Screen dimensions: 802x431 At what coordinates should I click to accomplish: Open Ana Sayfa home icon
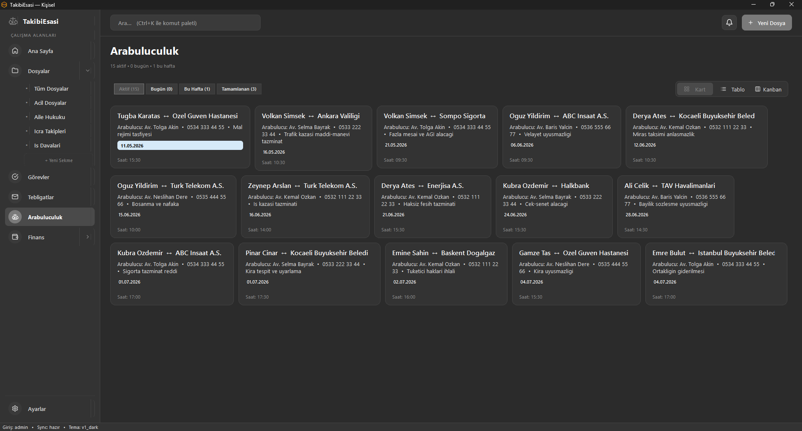[15, 51]
